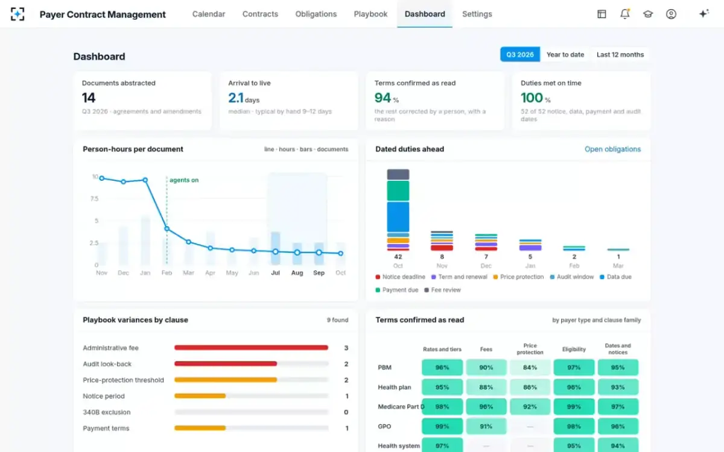The width and height of the screenshot is (724, 452).
Task: Open the notifications bell
Action: [x=625, y=14]
